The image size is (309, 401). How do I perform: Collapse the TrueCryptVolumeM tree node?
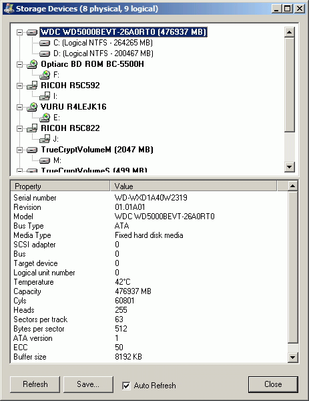[19, 150]
